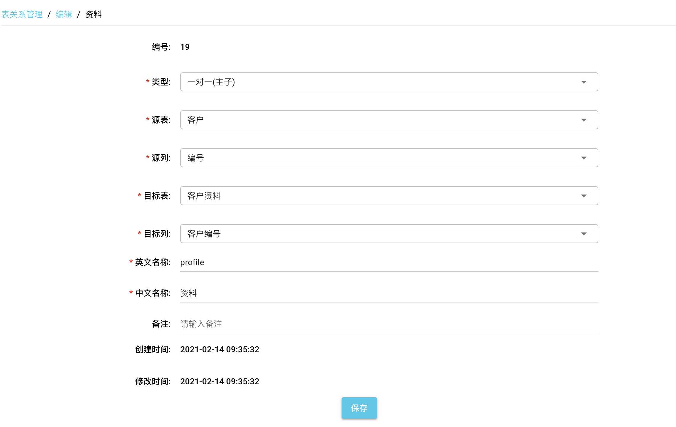
Task: Click the 目标列 dropdown arrow icon
Action: coord(583,234)
